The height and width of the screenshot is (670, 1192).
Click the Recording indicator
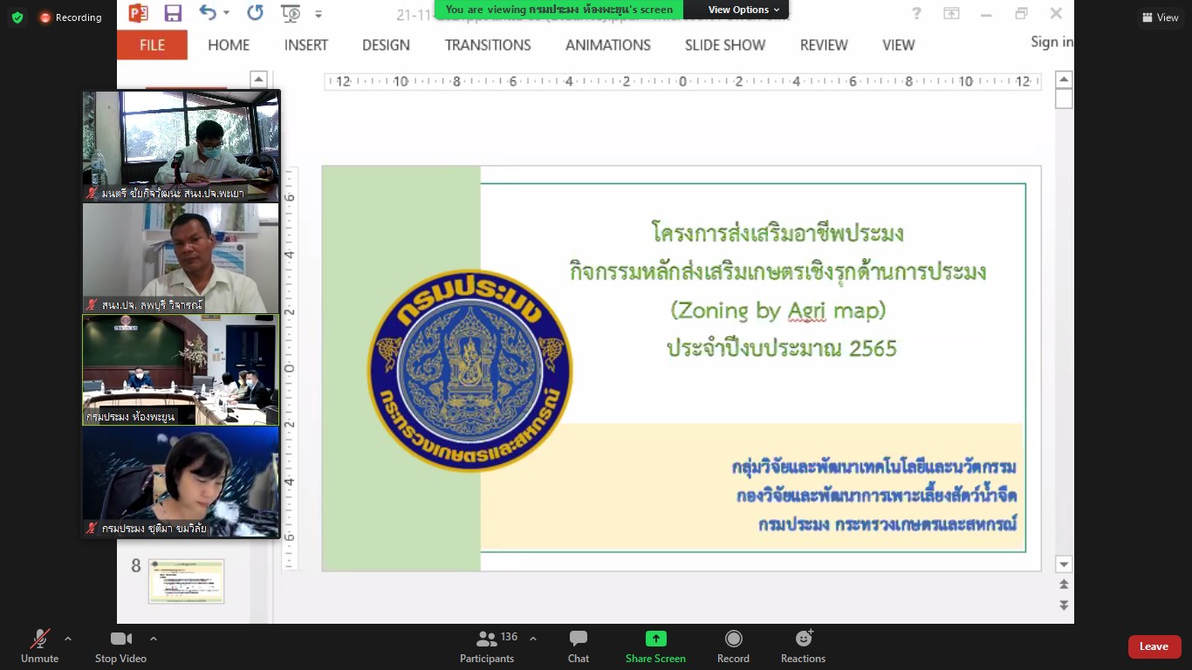[71, 17]
